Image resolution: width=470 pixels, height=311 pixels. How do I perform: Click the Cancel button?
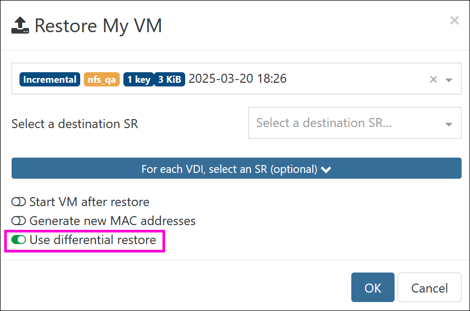tap(429, 287)
